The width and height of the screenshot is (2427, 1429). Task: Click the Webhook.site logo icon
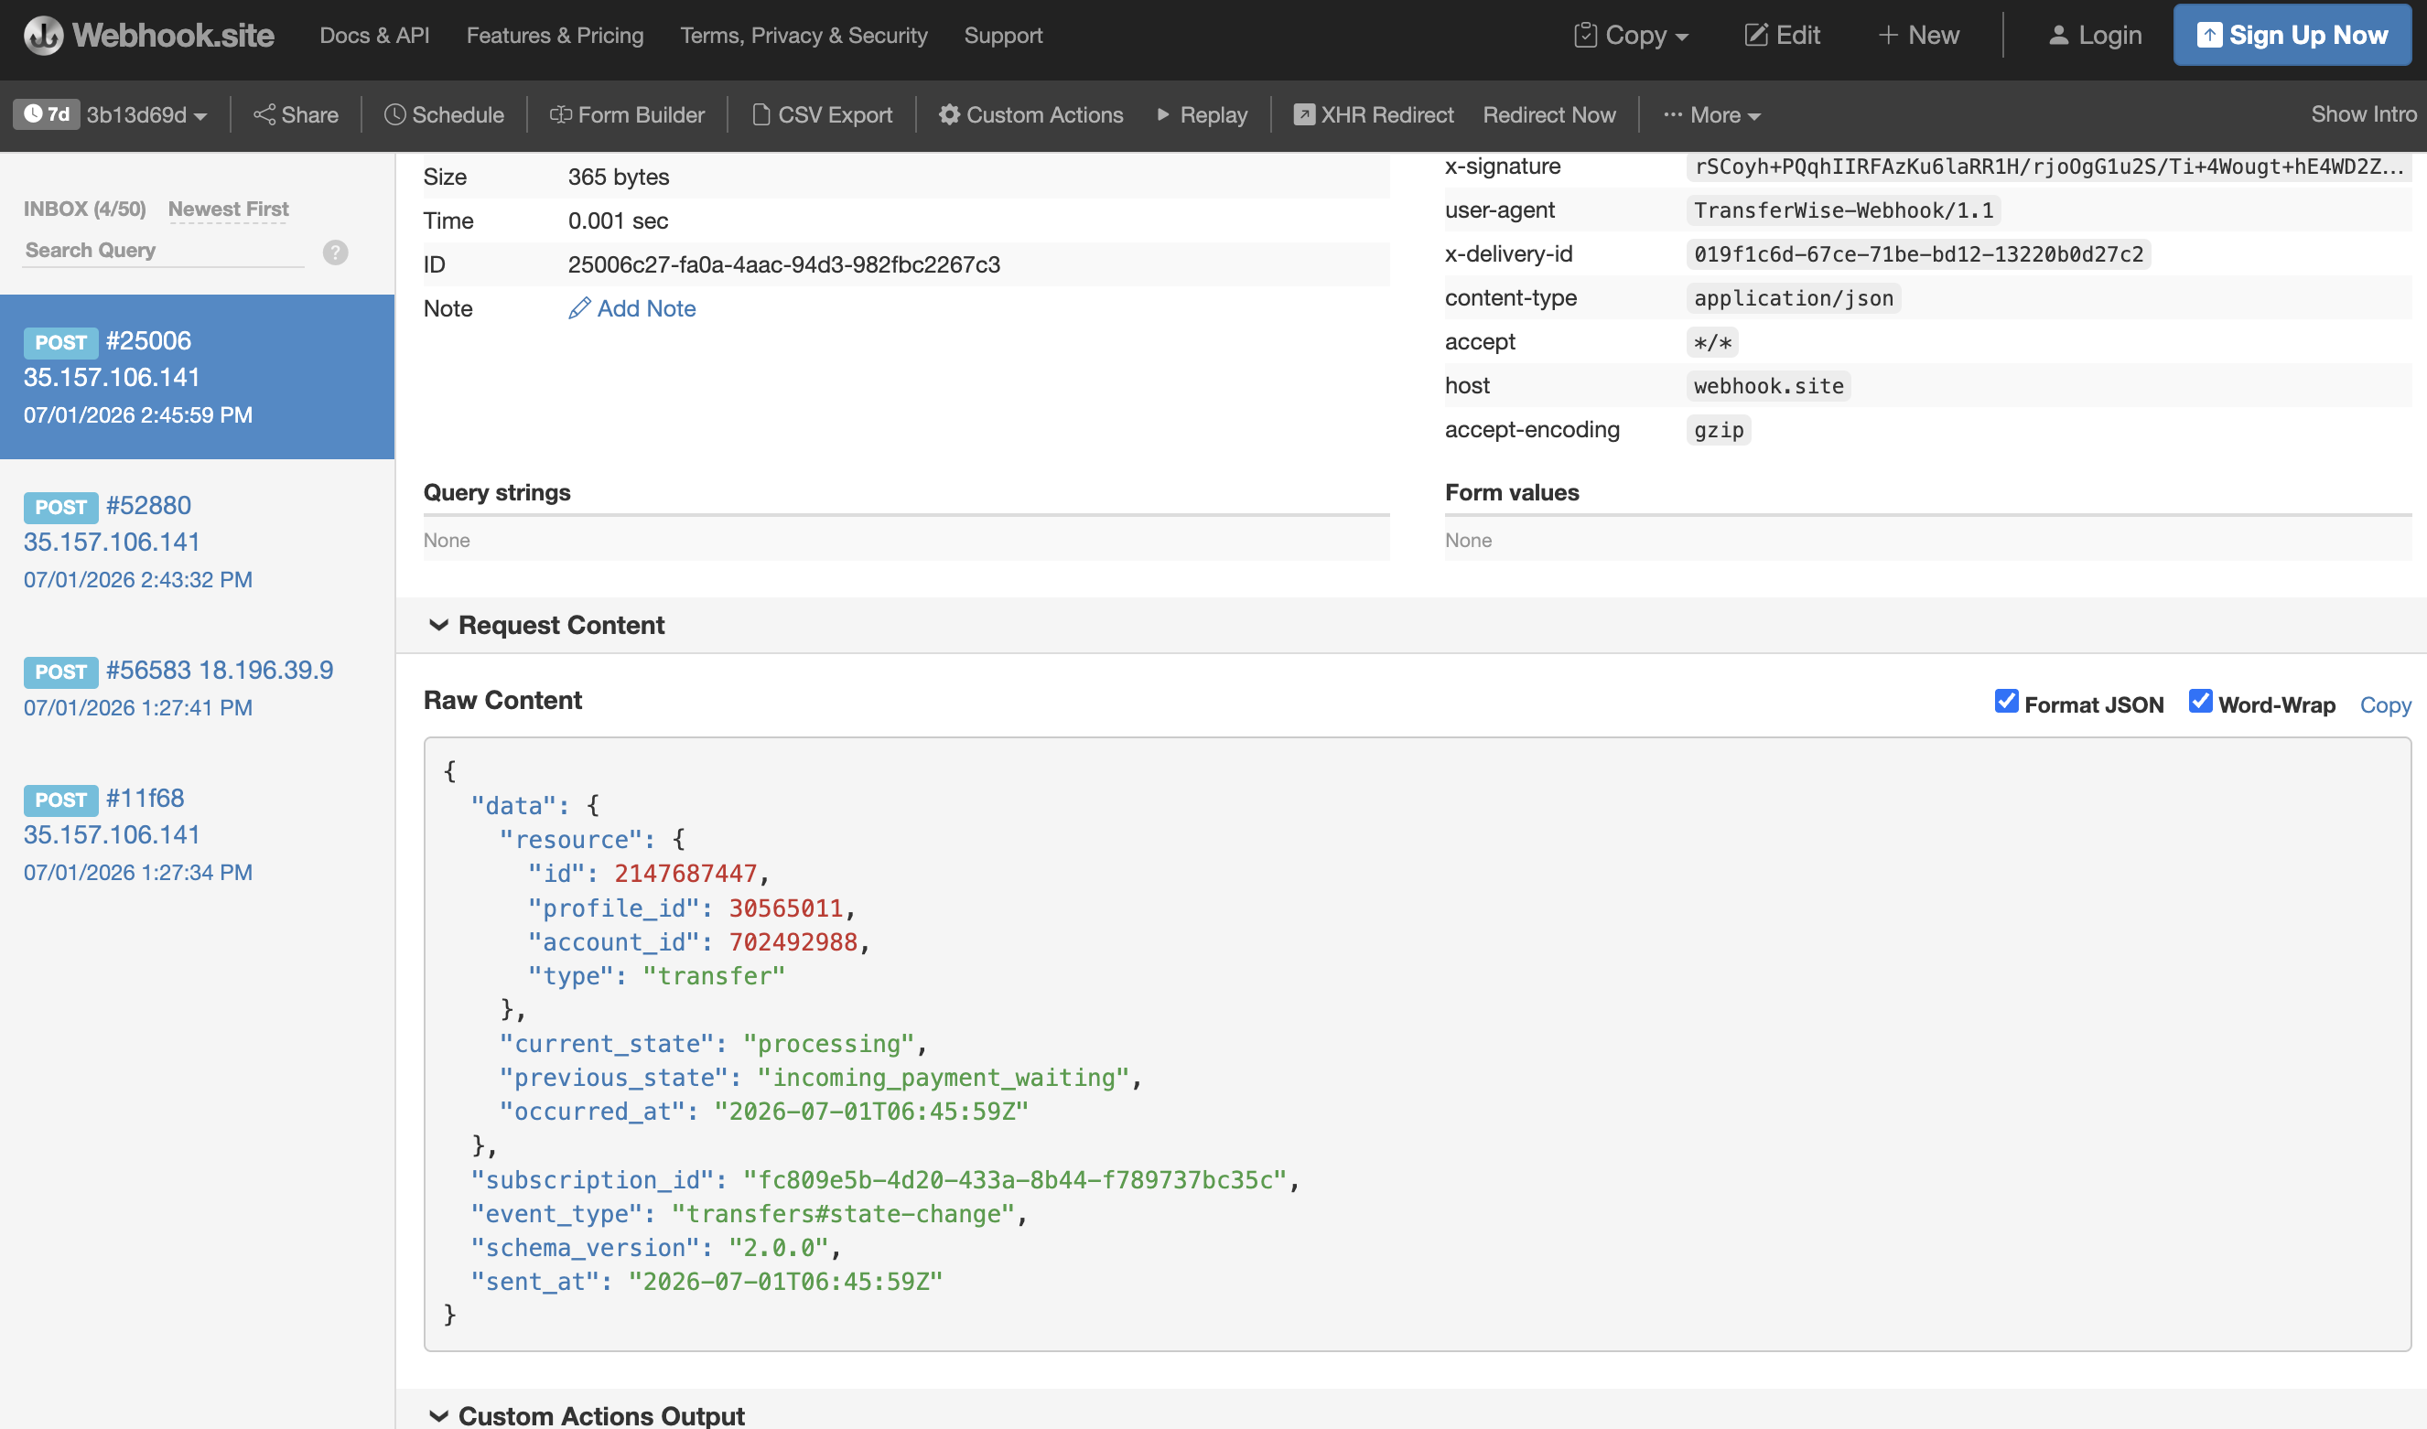point(42,36)
